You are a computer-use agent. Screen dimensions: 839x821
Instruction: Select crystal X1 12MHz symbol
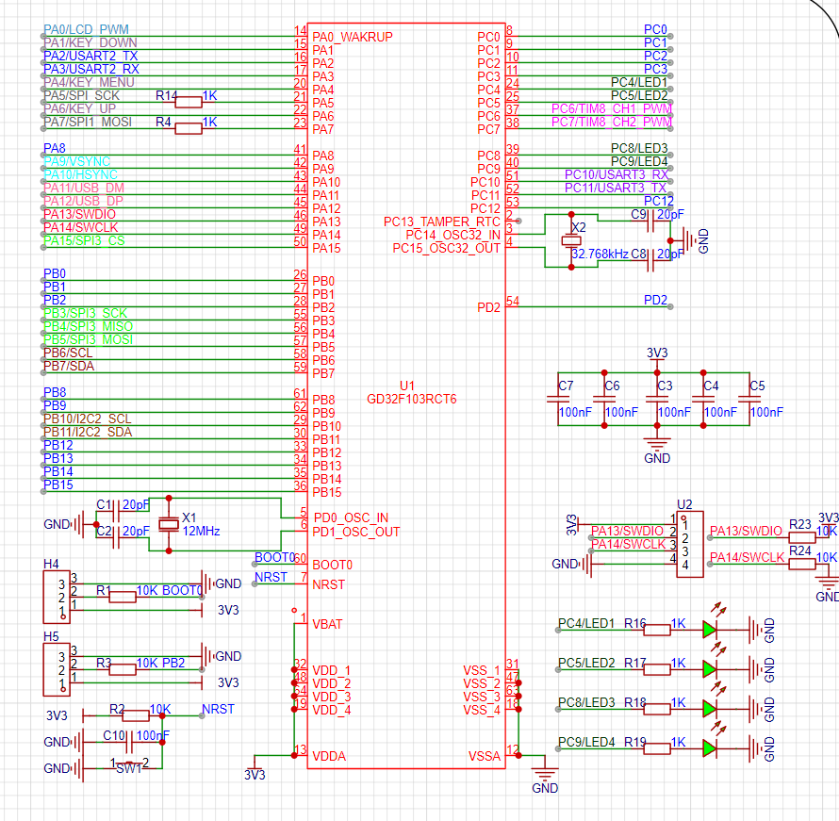169,524
